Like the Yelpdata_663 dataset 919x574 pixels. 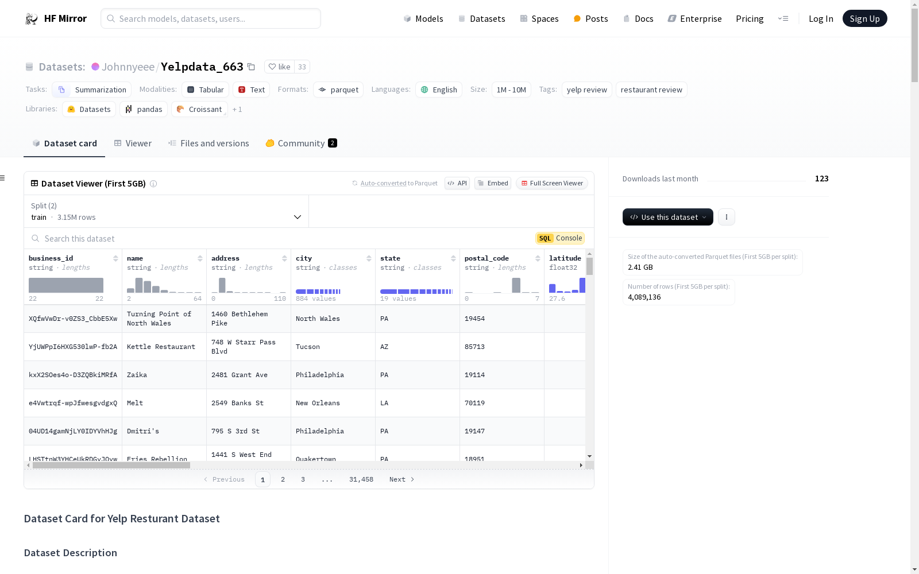(x=280, y=67)
